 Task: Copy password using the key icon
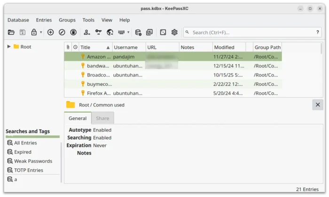point(98,32)
